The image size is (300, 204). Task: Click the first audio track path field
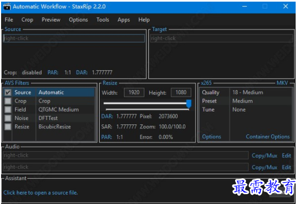click(125, 155)
